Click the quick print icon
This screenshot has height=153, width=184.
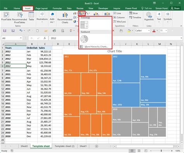(x=54, y=31)
